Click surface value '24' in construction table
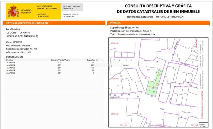The image size is (213, 129). (x=93, y=70)
